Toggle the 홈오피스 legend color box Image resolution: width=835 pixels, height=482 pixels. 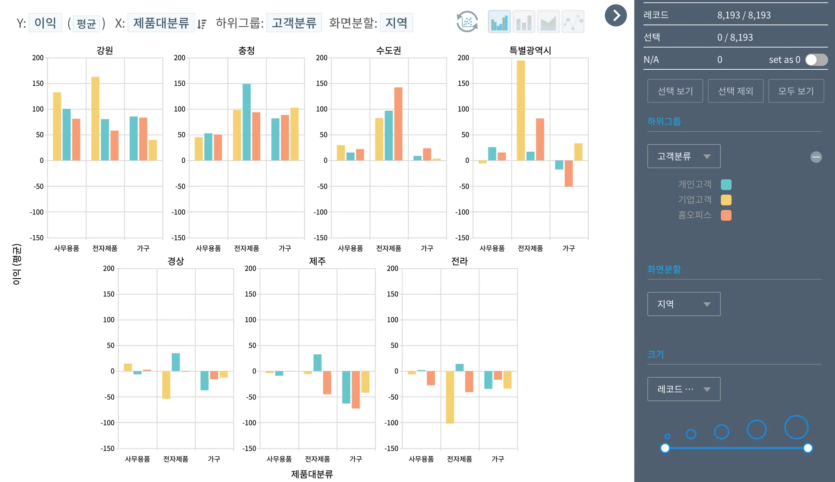[726, 215]
